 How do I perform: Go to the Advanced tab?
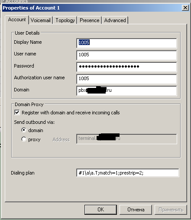115,20
